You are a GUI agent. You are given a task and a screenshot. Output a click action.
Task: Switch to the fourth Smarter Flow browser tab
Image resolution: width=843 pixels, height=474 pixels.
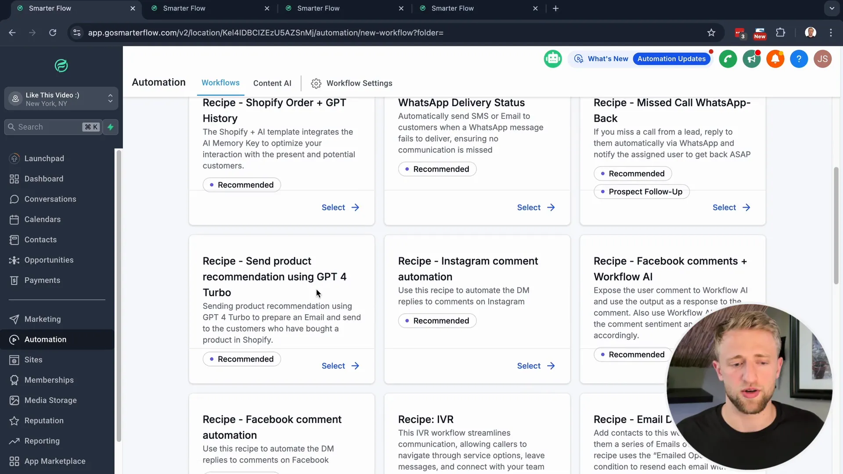(x=479, y=8)
